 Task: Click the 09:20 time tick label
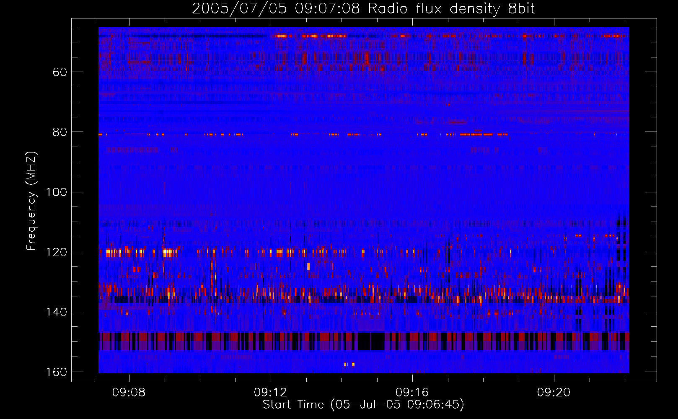[554, 393]
